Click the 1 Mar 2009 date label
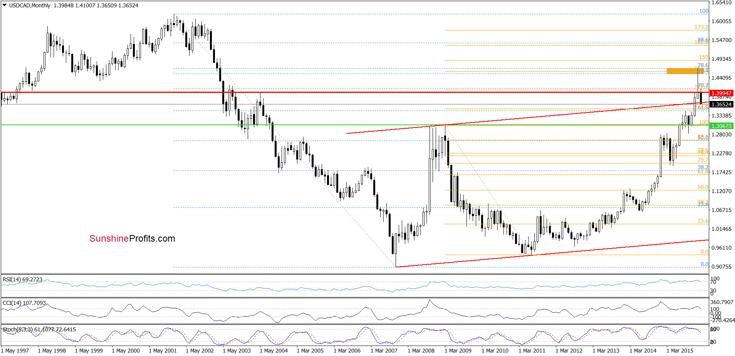The image size is (735, 356). 458,351
